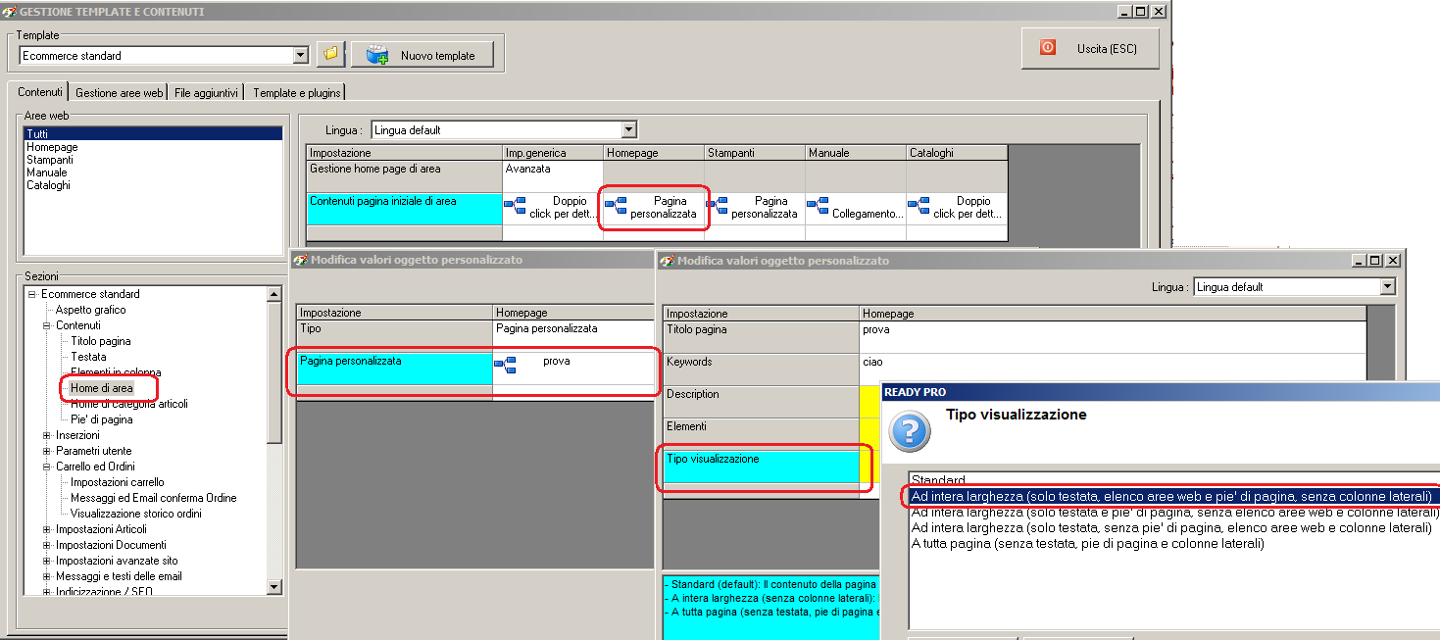Click the yellow folder icon beside the Template combo
Viewport: 1440px width, 640px height.
click(331, 55)
